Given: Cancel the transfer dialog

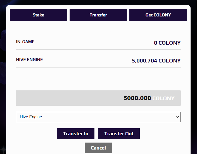Looking at the screenshot, I should [x=98, y=148].
